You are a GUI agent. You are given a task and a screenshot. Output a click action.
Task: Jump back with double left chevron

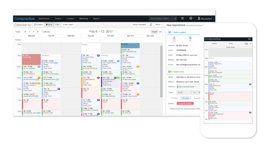pyautogui.click(x=25, y=32)
